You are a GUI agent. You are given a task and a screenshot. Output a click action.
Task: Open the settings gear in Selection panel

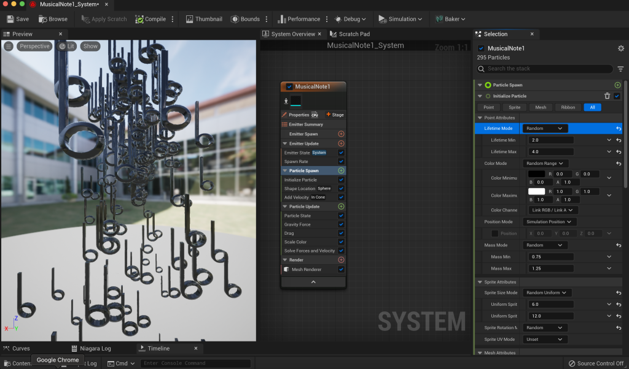(x=620, y=48)
